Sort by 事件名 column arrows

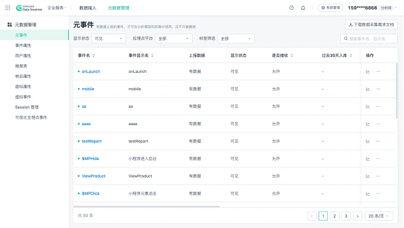click(x=93, y=55)
